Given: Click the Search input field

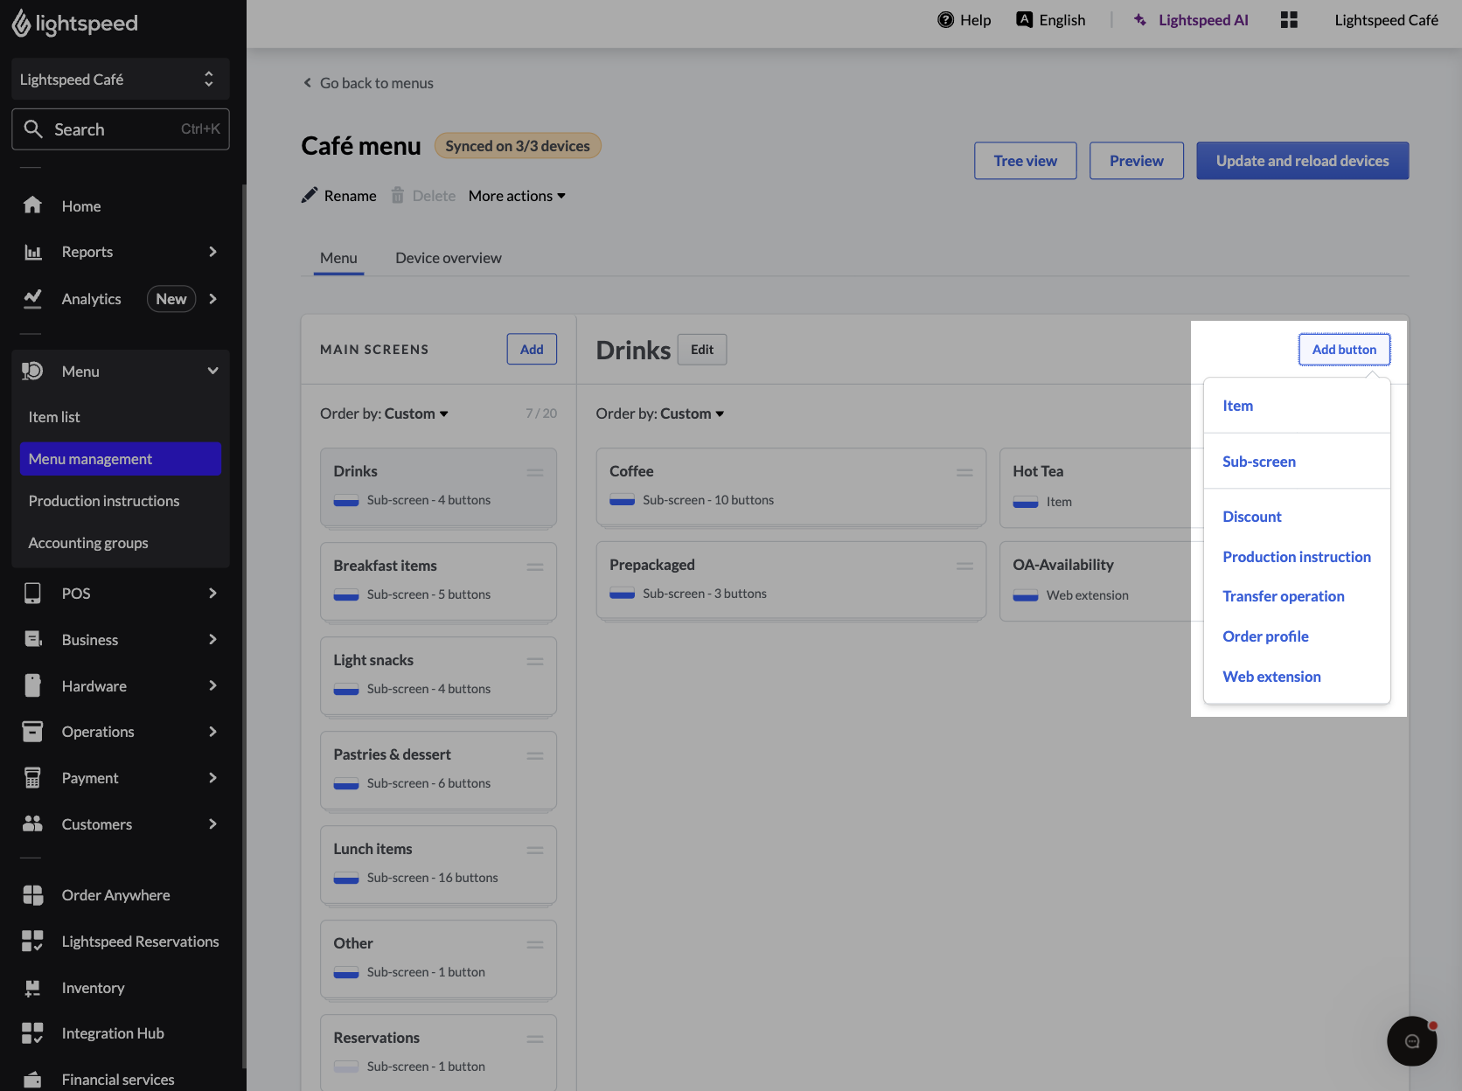Looking at the screenshot, I should point(121,129).
